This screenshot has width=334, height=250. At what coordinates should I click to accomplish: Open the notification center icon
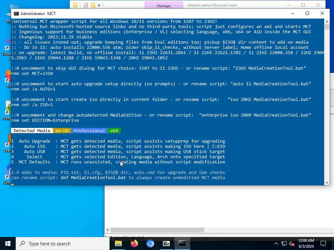(x=323, y=243)
